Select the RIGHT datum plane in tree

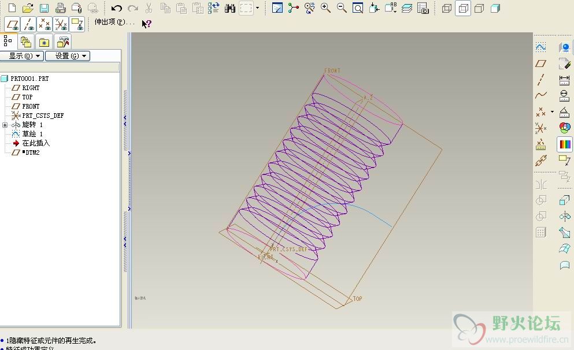(31, 88)
